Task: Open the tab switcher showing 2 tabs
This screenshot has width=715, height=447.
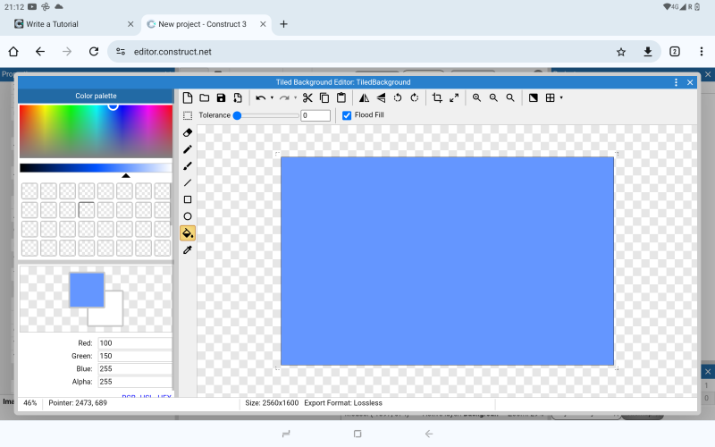Action: (675, 52)
